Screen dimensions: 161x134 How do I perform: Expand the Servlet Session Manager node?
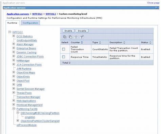14,89
